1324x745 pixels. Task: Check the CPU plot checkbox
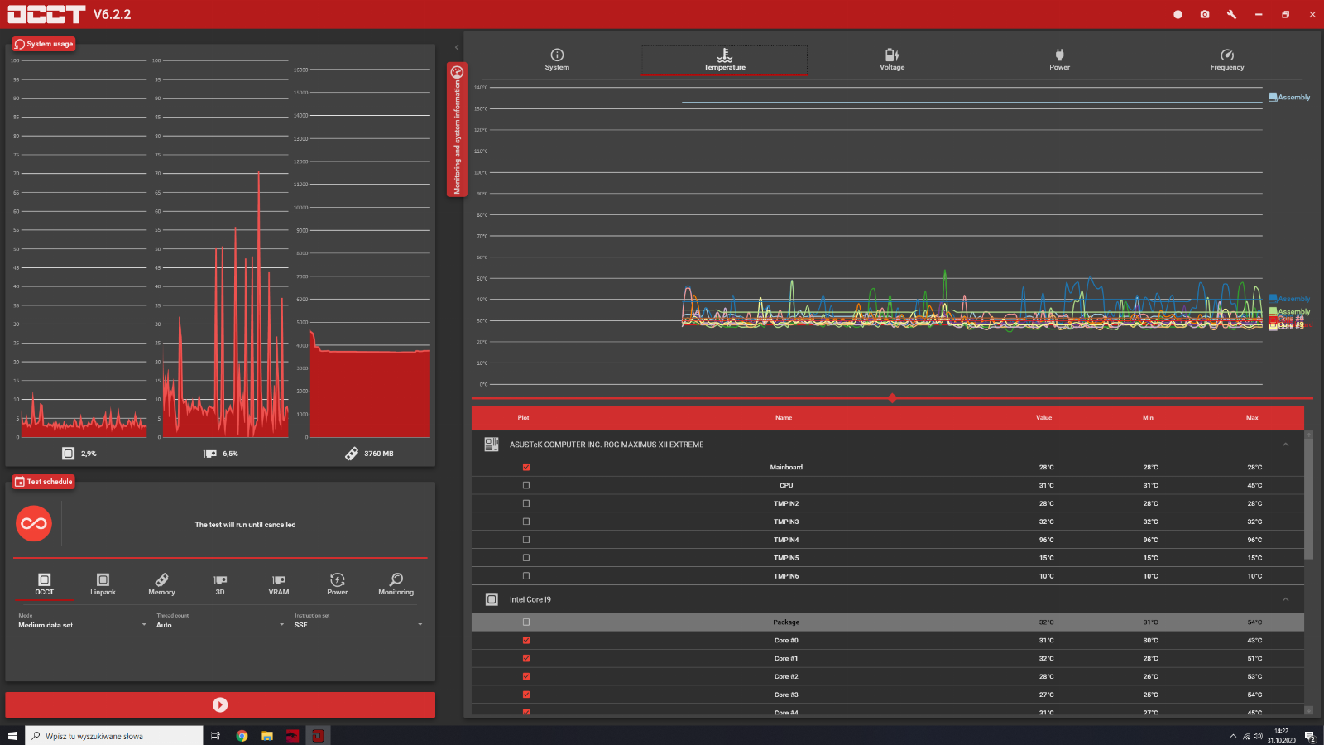(526, 485)
